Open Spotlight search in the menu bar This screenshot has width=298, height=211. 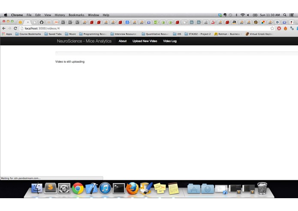[x=285, y=15]
